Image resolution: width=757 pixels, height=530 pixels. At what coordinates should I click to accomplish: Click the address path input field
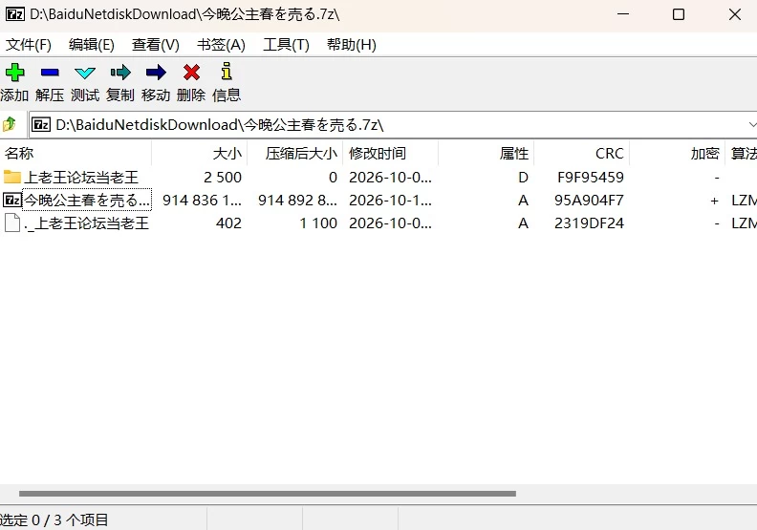click(392, 125)
